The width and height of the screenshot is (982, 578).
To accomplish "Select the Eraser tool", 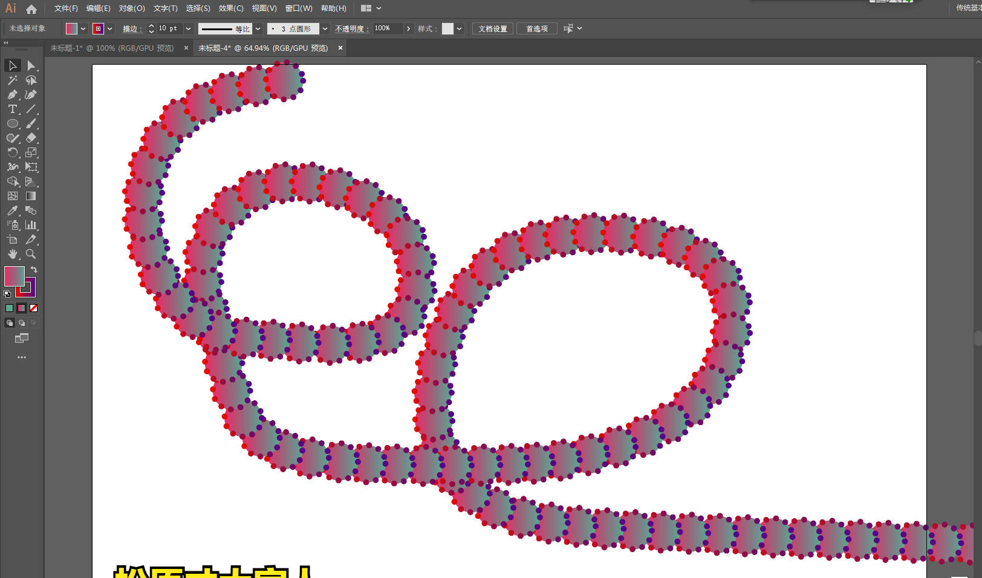I will tap(31, 138).
